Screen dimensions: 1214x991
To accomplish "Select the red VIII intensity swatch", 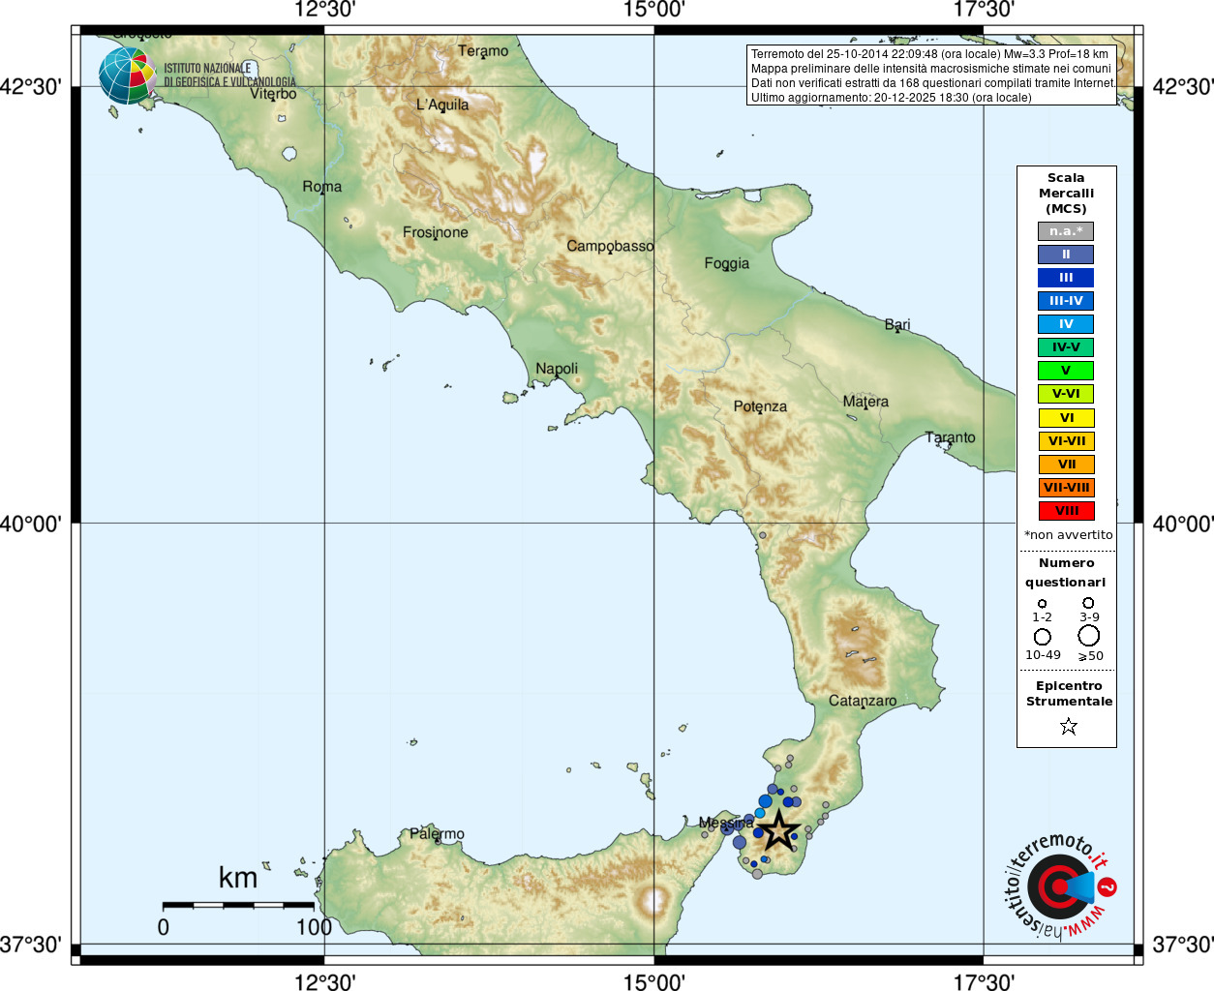I will 1066,511.
